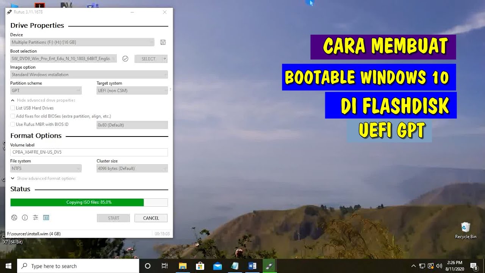Image resolution: width=485 pixels, height=273 pixels.
Task: Click the Volume label input field
Action: 89,152
